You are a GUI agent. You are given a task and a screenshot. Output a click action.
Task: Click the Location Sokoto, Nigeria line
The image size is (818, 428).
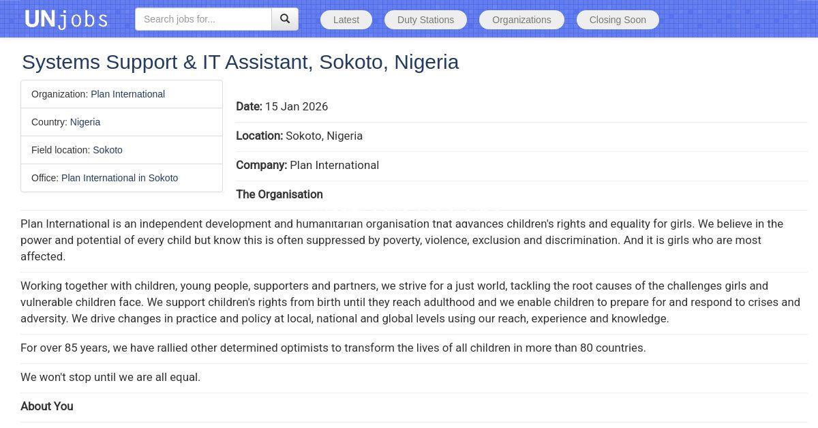pos(299,136)
